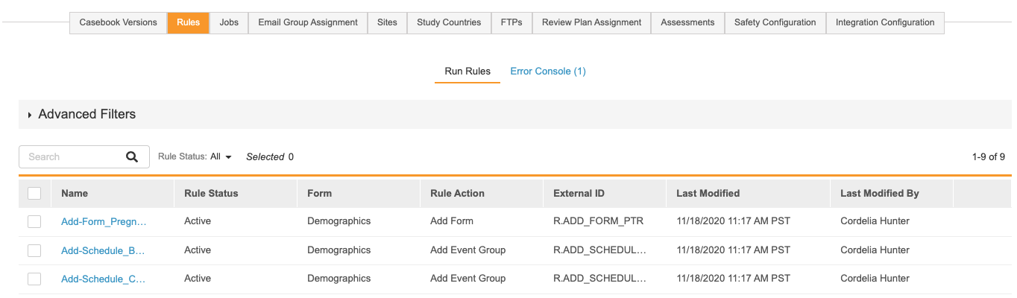Switch to the Error Console tab

548,72
